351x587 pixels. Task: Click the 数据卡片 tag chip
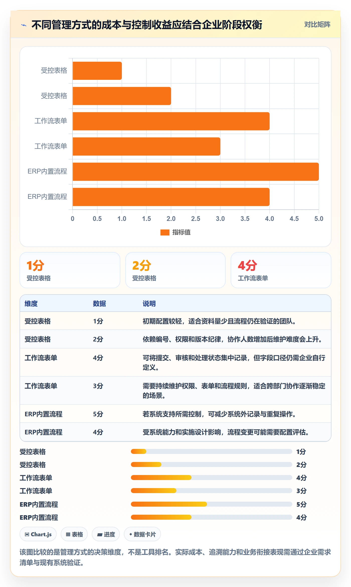tap(142, 534)
